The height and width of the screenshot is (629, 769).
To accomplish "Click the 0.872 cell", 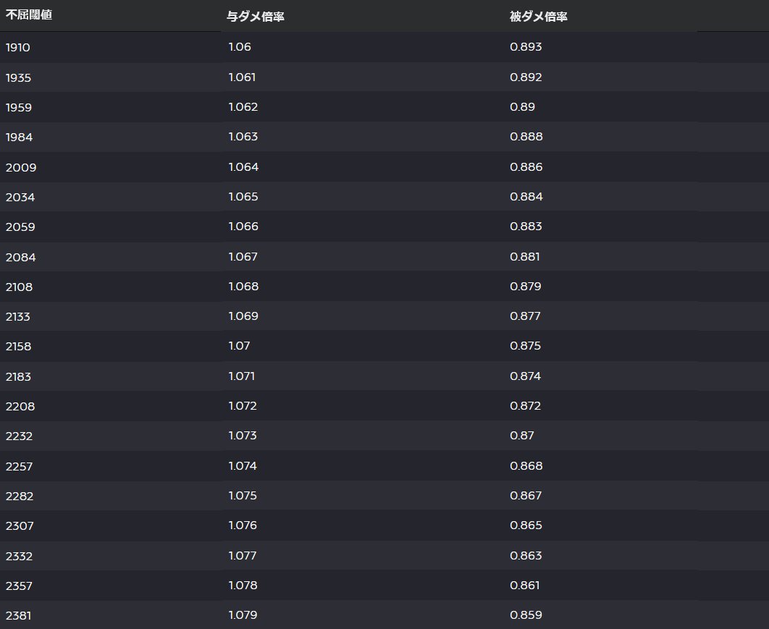I will pyautogui.click(x=525, y=406).
